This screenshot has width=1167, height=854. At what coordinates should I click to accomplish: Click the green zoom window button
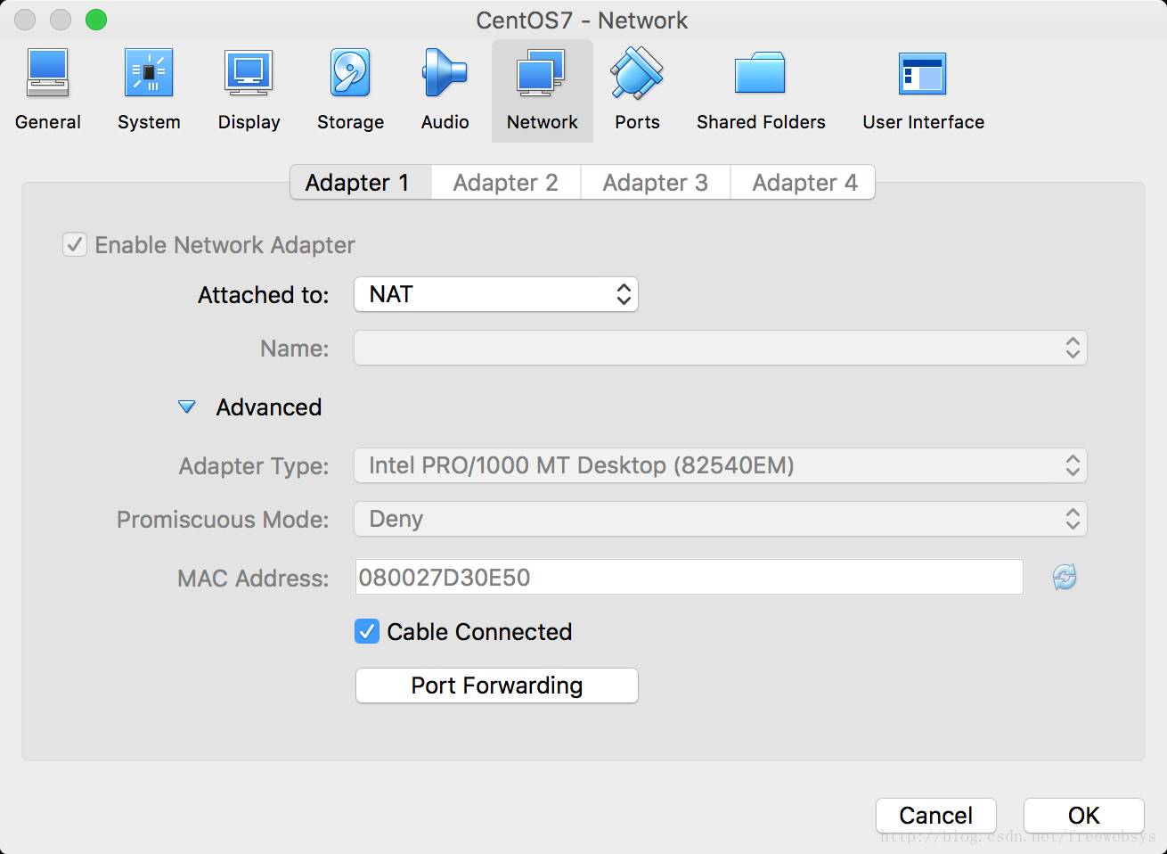pyautogui.click(x=95, y=20)
